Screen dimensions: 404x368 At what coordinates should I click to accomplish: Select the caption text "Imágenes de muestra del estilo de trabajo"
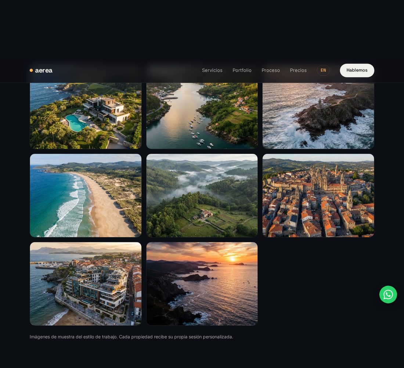coord(73,337)
